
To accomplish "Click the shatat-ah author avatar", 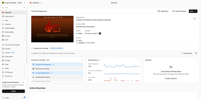I will [x=100, y=33].
